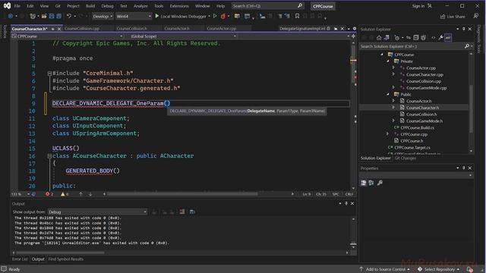Click the Live Share button
This screenshot has height=273, width=486.
453,17
